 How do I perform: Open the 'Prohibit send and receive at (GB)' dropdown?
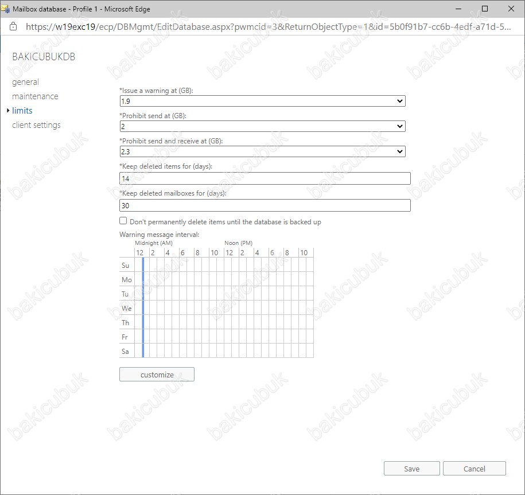(x=263, y=151)
